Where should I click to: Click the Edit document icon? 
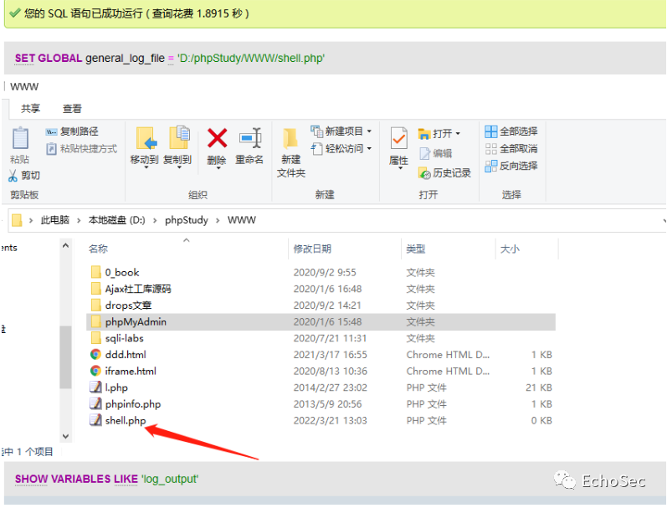[x=424, y=153]
